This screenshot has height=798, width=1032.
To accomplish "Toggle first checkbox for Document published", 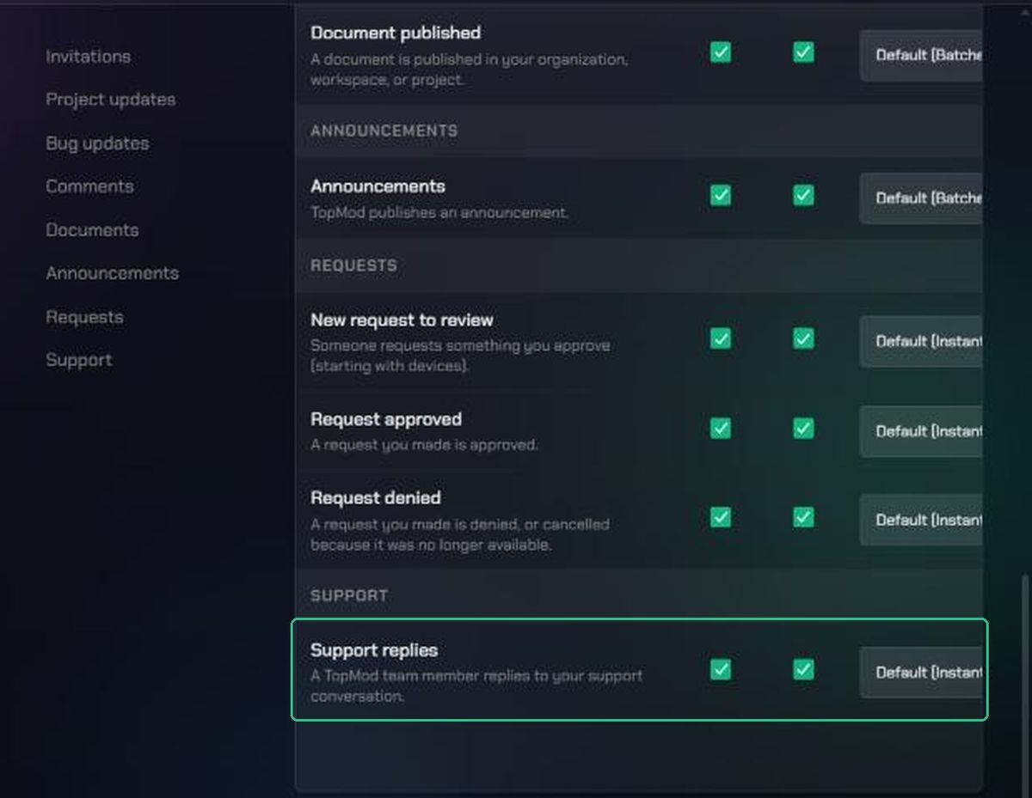I will pyautogui.click(x=721, y=52).
